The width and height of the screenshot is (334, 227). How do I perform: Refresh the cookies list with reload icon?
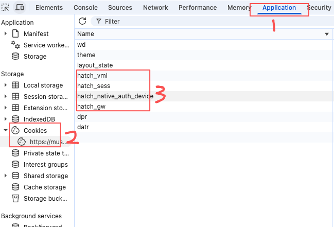82,21
